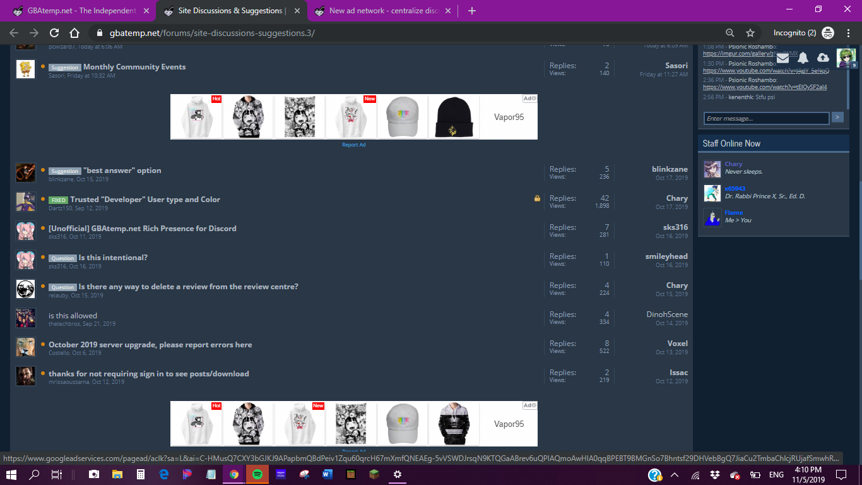The width and height of the screenshot is (862, 485).
Task: Click the Vapor95 label in the upper ad
Action: pos(509,117)
